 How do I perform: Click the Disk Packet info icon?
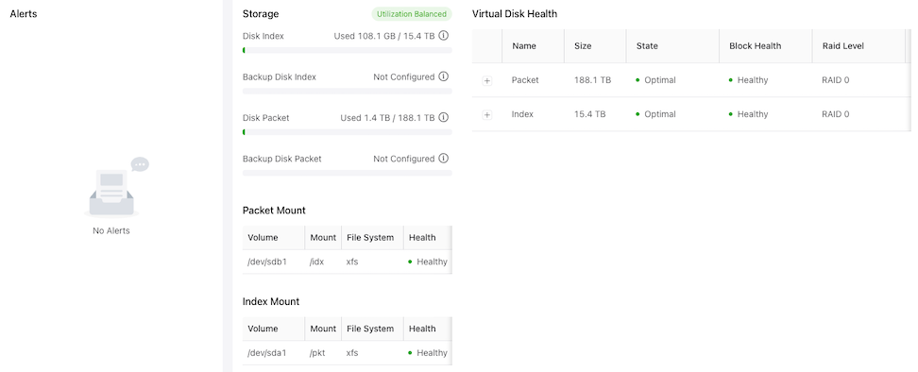pos(444,118)
